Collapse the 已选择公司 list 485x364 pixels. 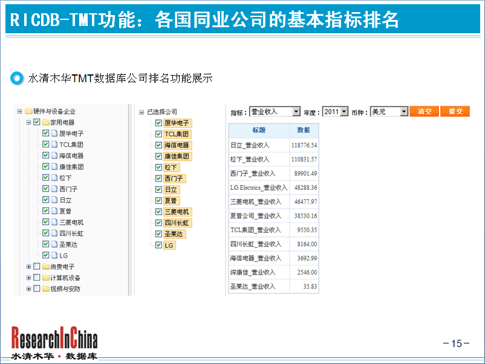(x=142, y=112)
